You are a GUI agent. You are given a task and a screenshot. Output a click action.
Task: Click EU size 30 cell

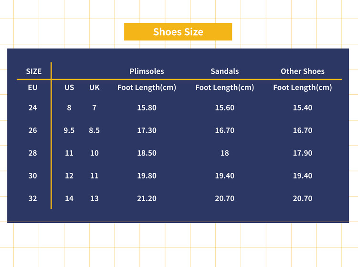[32, 176]
